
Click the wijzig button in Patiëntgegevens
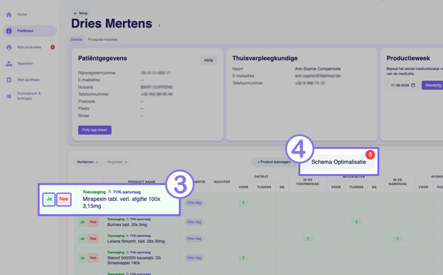click(x=208, y=60)
